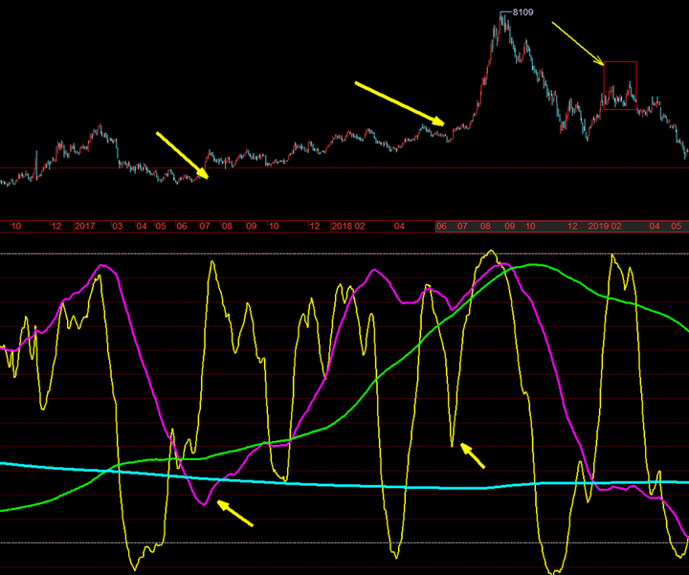This screenshot has height=575, width=689.
Task: Select the 2017 year marker on time axis
Action: point(85,226)
